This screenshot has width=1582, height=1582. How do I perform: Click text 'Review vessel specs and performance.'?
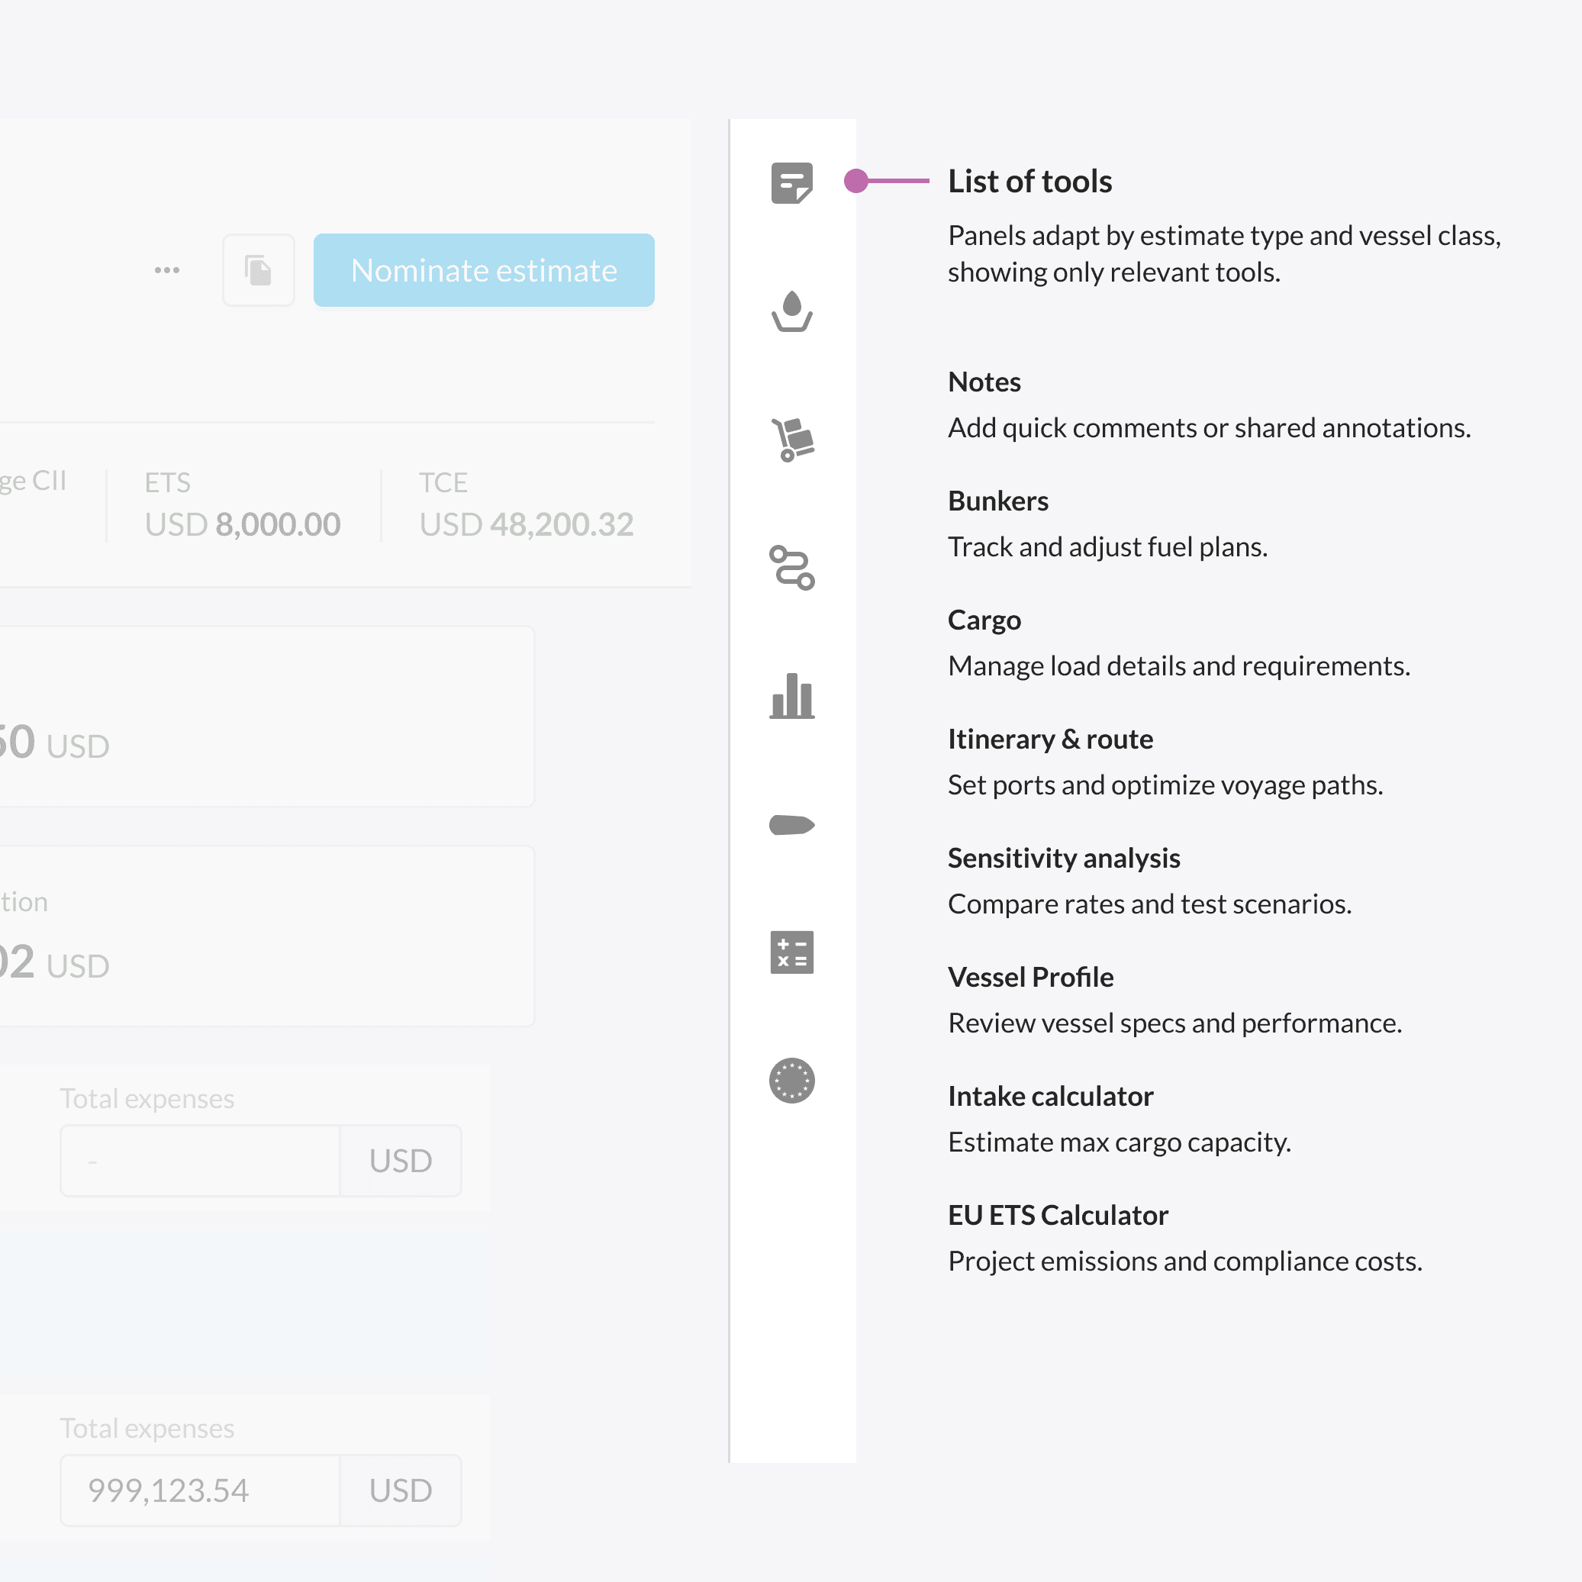click(x=1175, y=1023)
